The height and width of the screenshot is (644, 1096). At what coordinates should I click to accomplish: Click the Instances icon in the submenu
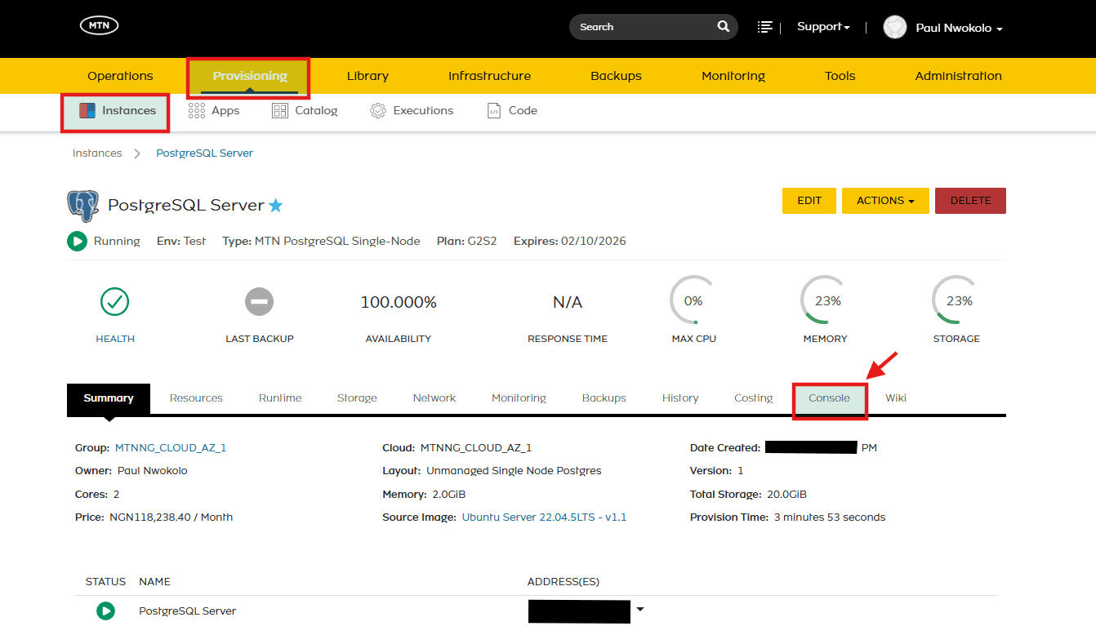tap(87, 110)
